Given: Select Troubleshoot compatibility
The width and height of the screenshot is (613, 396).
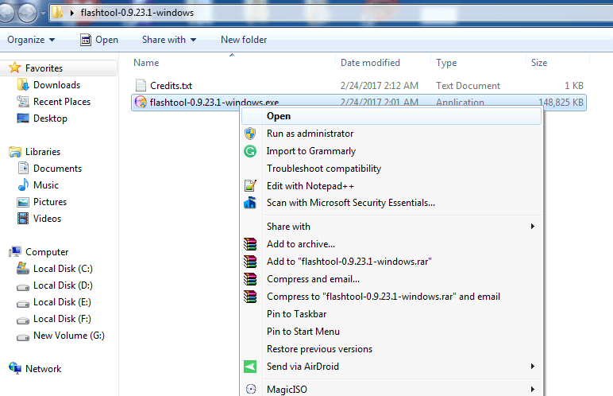Looking at the screenshot, I should pyautogui.click(x=391, y=169).
